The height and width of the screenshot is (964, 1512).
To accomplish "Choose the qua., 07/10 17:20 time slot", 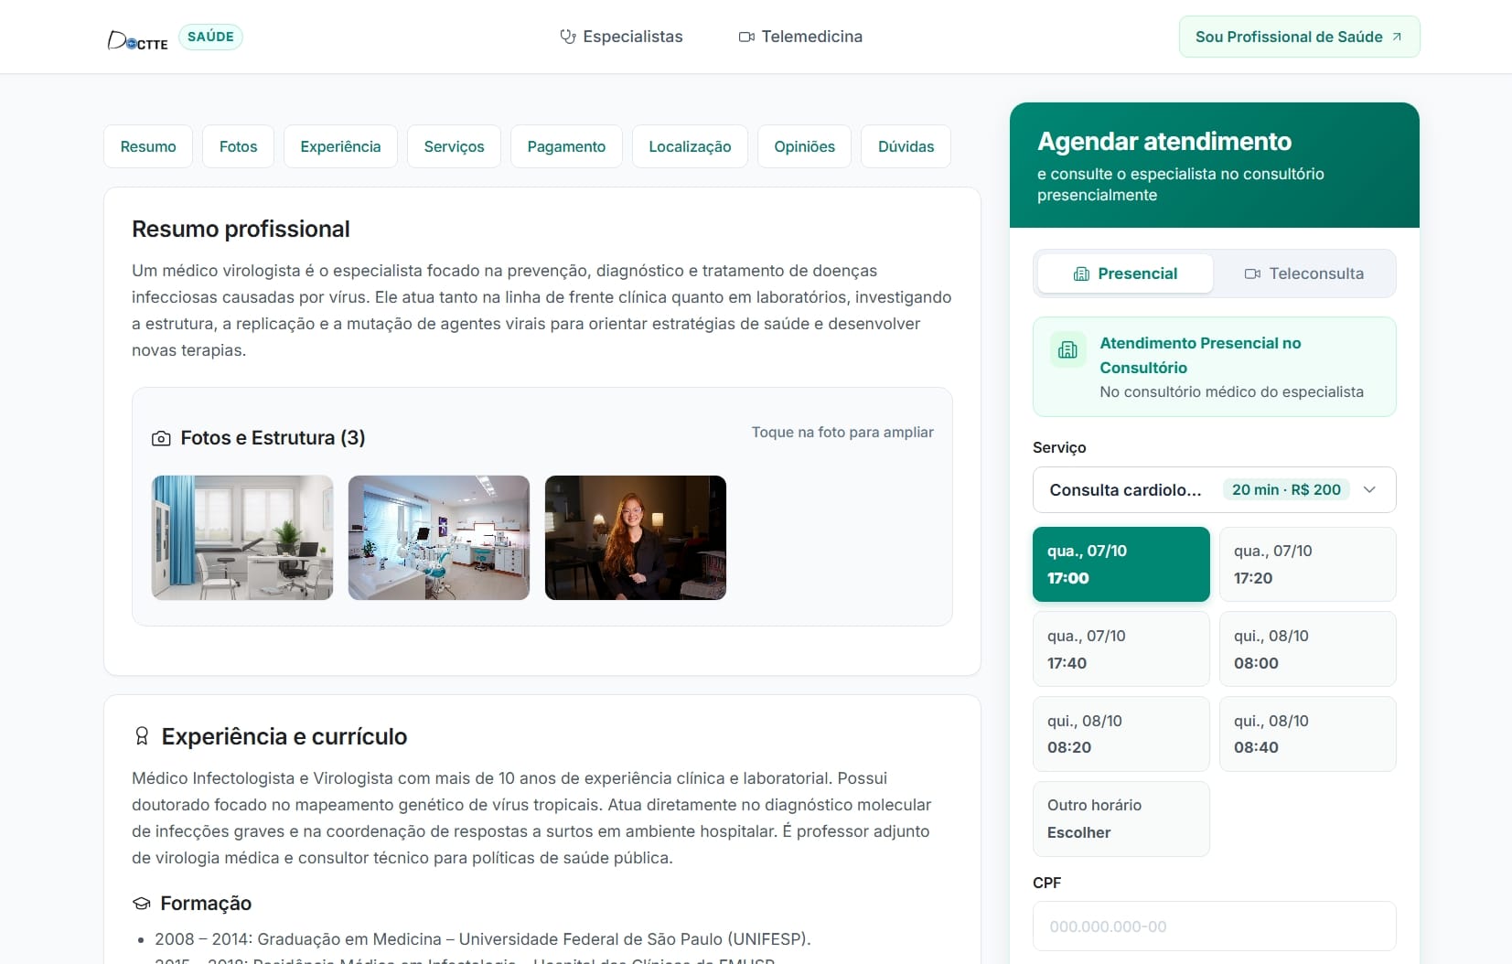I will [x=1307, y=564].
